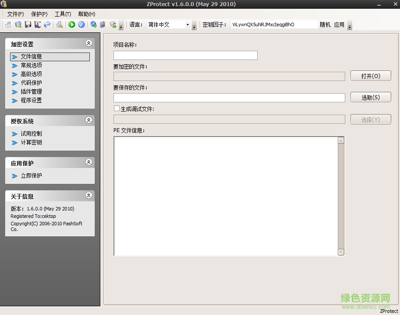
Task: Click the PE info scrollbar down arrow
Action: 341,252
